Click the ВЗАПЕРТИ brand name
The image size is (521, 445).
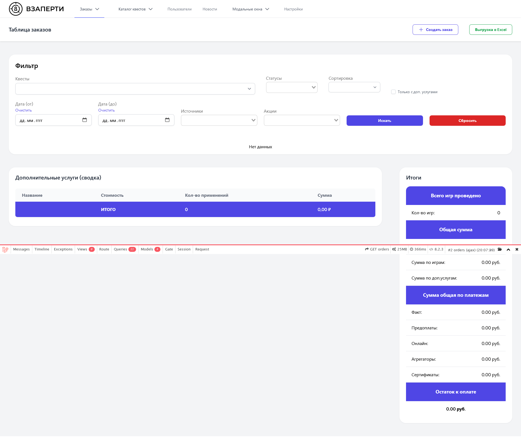tap(45, 9)
